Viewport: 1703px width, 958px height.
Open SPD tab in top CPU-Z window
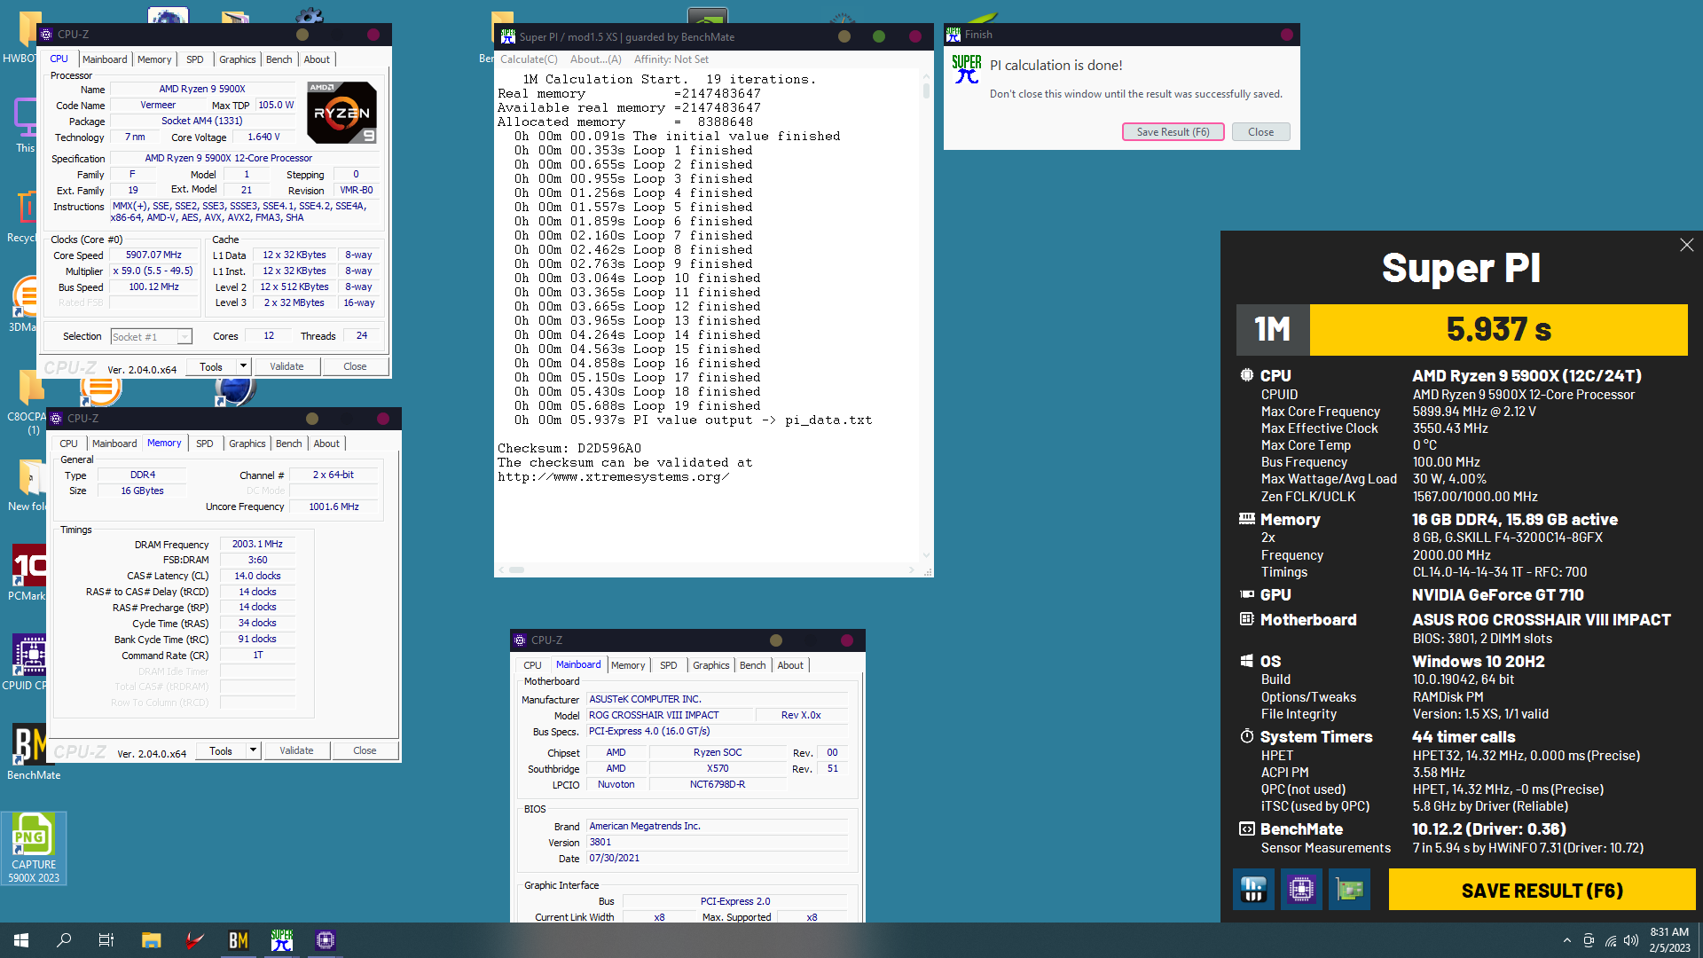tap(195, 59)
